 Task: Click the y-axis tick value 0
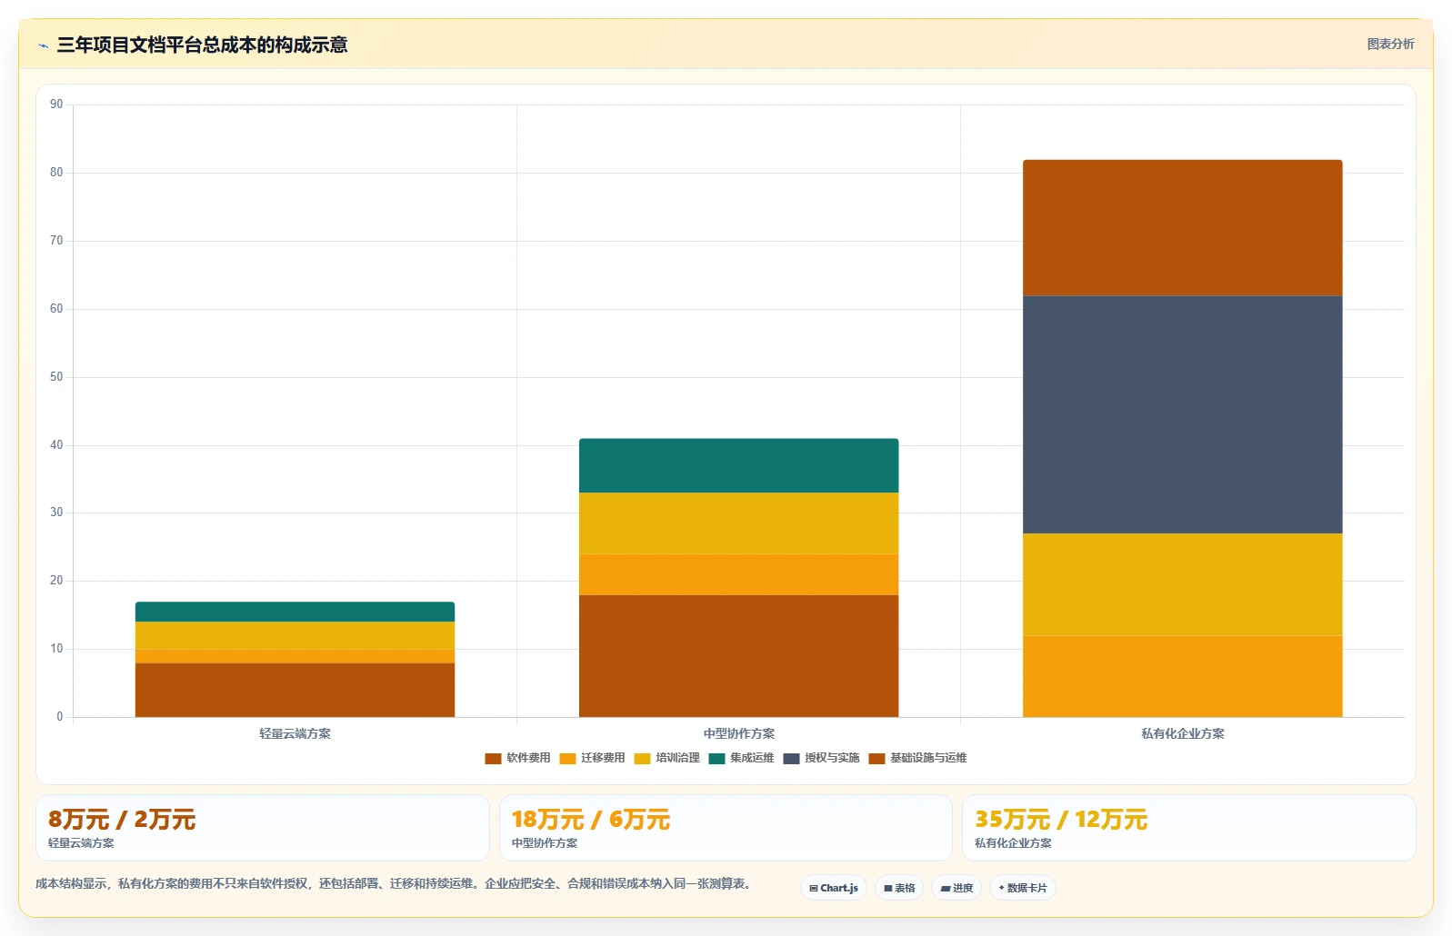[60, 717]
